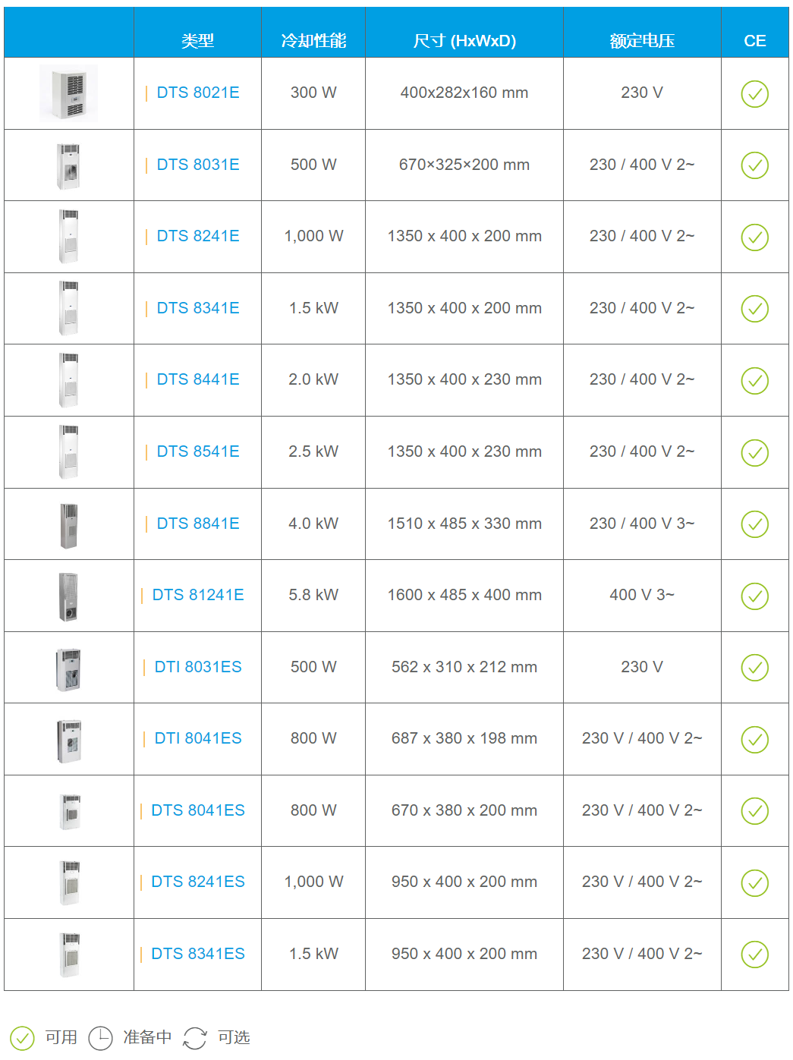Open the DTS 8241ES product link

click(x=197, y=882)
